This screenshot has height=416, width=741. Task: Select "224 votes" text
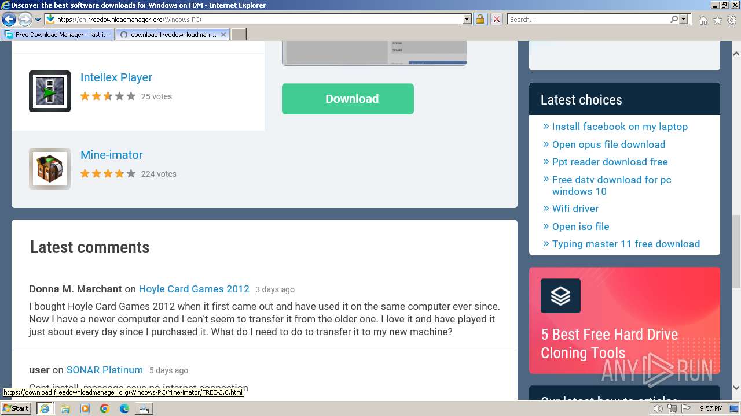point(159,174)
